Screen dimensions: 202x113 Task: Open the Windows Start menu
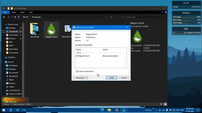pos(3,110)
